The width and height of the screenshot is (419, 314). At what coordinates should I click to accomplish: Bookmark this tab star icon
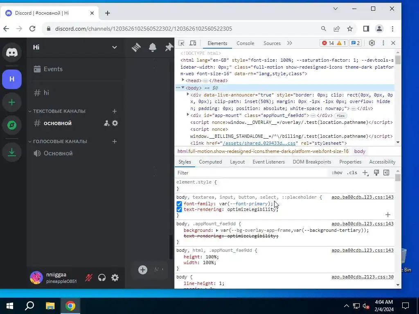[x=350, y=29]
